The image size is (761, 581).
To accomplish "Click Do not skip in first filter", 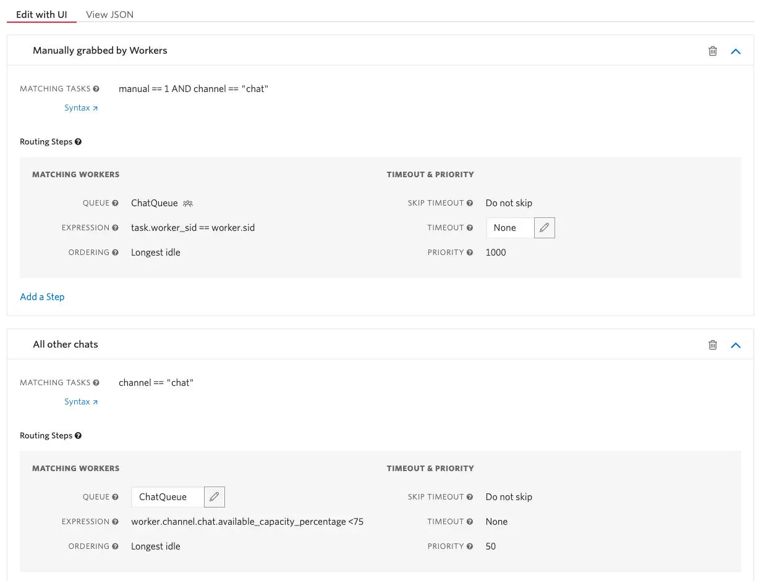I will coord(509,203).
